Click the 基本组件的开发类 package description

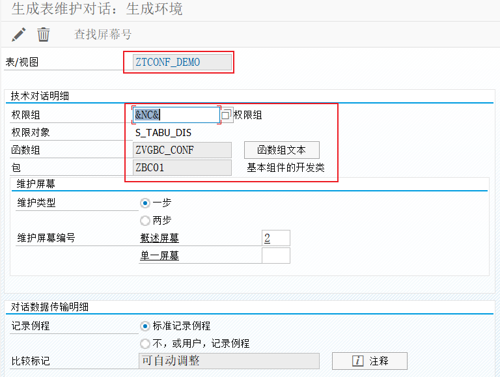[286, 167]
